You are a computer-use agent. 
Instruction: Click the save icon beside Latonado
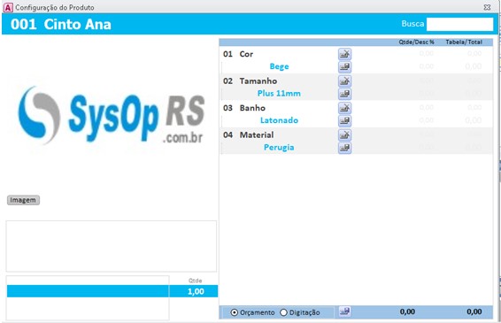pos(344,120)
